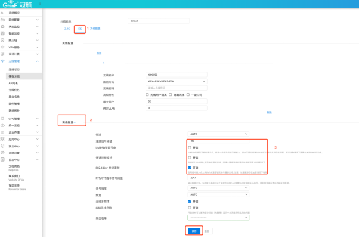Click the 最大用户 input showing 32
This screenshot has height=238, width=359.
(177, 101)
